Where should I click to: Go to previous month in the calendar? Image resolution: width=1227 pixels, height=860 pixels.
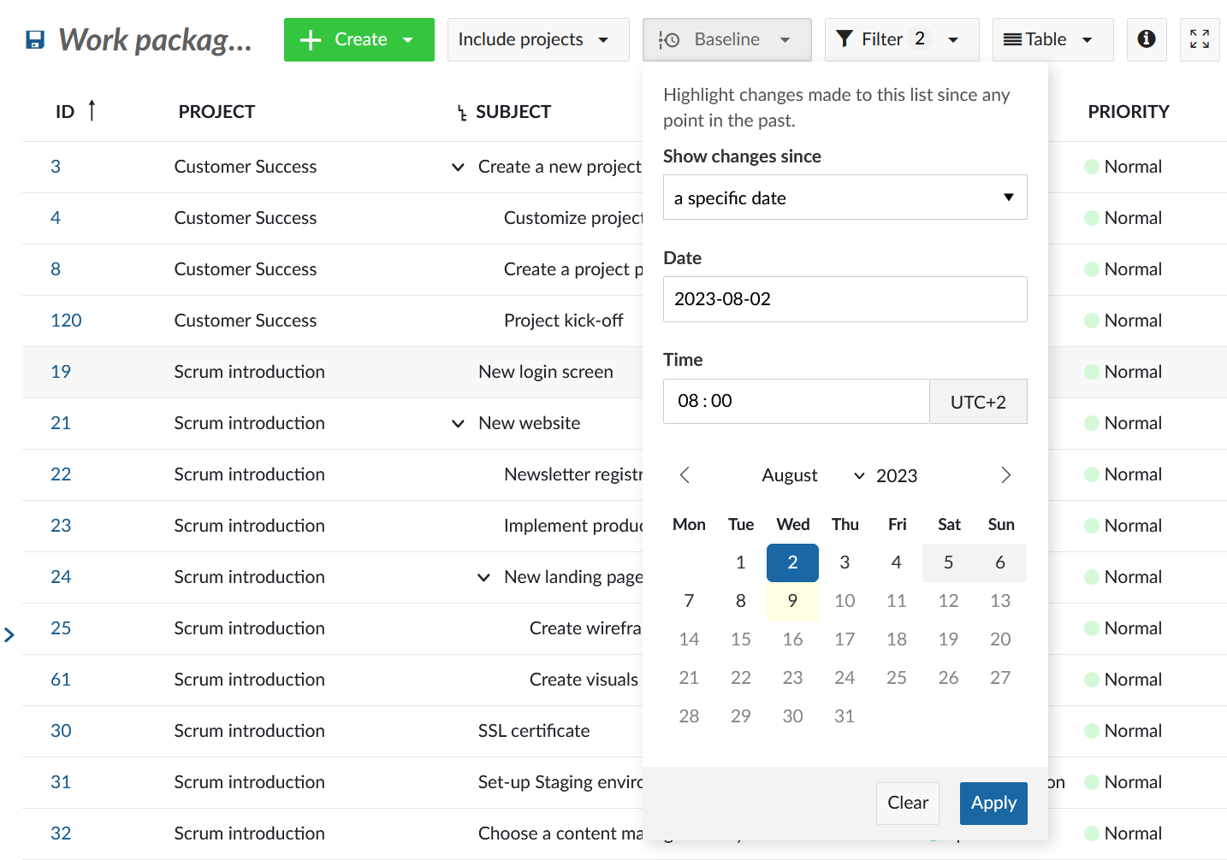(x=685, y=474)
